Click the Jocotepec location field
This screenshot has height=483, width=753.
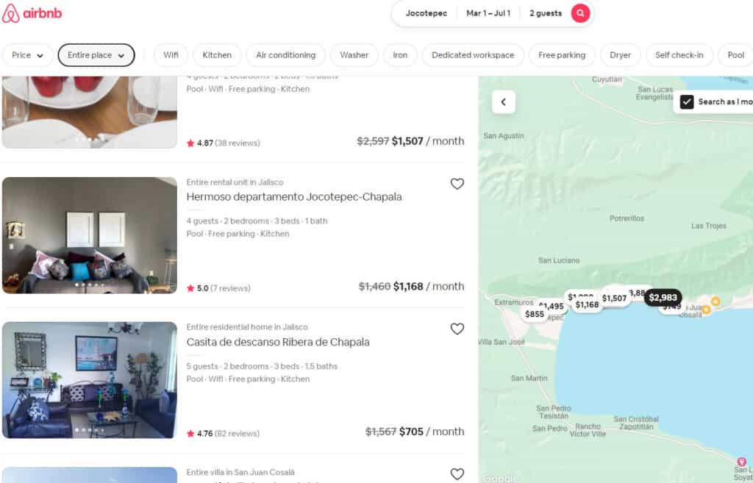[x=427, y=13]
